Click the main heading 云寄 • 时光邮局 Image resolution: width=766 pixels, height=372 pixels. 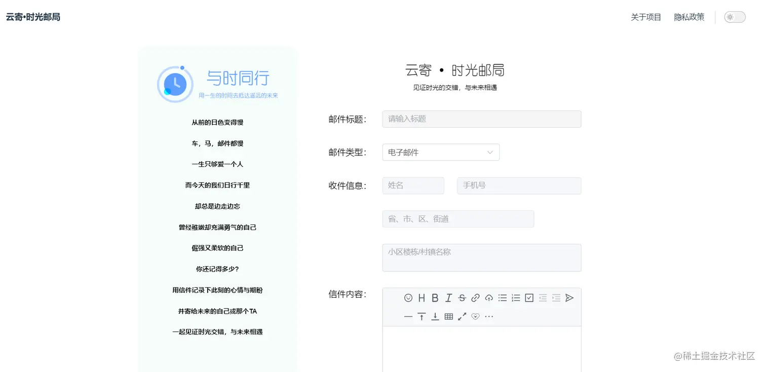454,70
